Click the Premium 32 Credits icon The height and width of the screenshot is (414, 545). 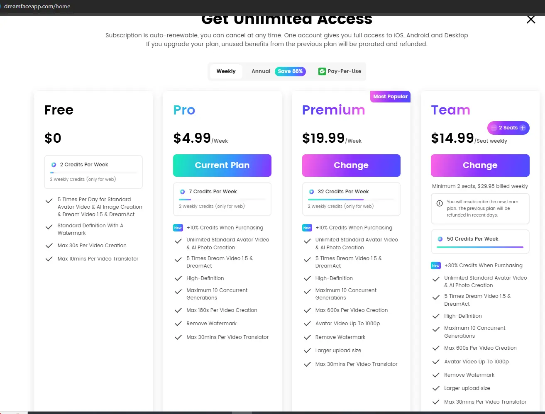click(x=311, y=192)
